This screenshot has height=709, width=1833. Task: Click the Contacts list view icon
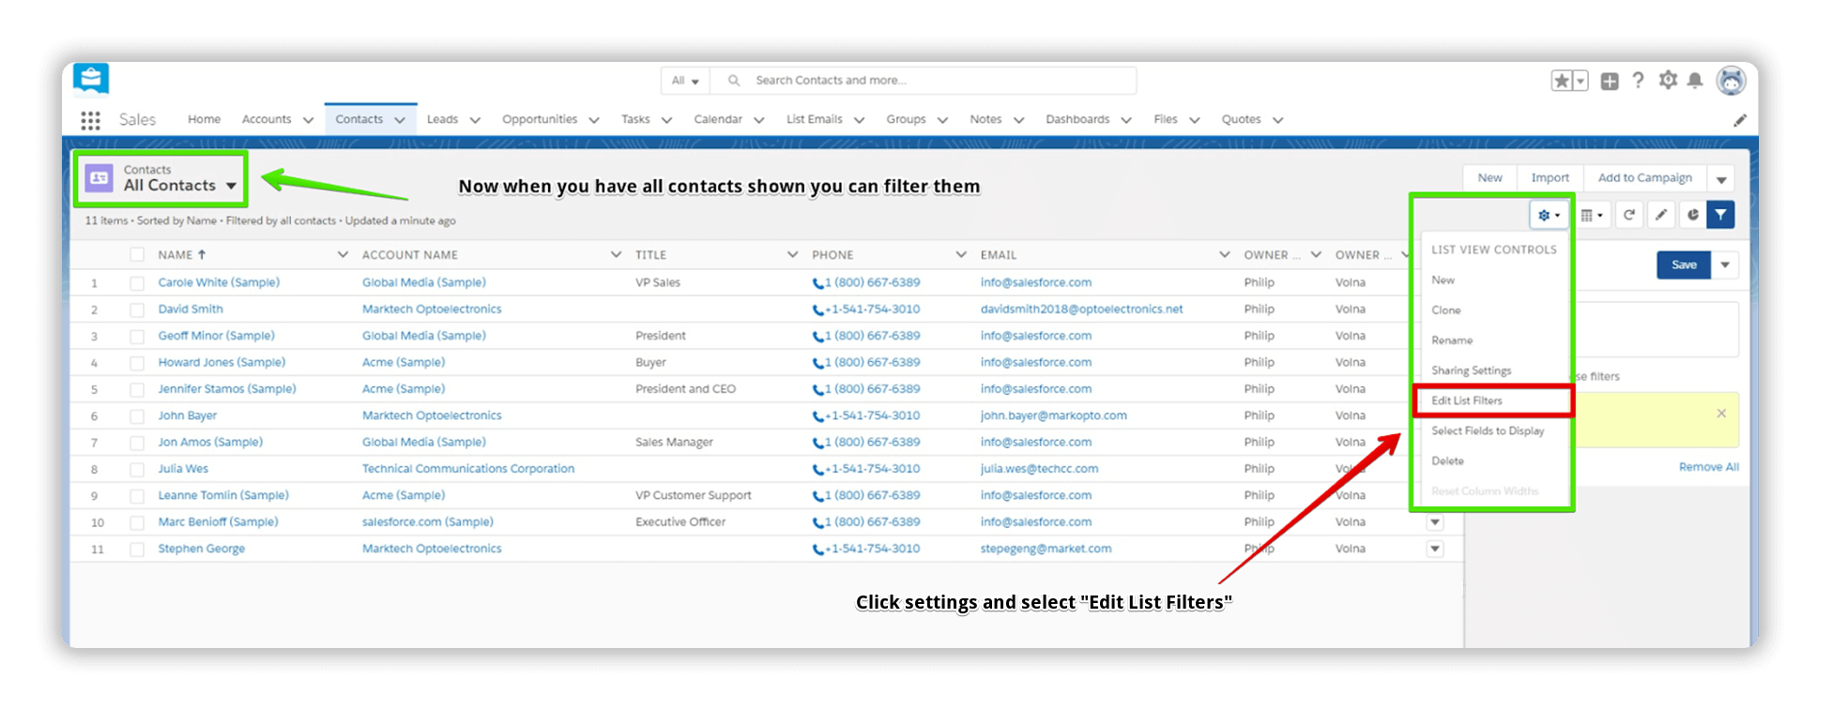[x=99, y=178]
